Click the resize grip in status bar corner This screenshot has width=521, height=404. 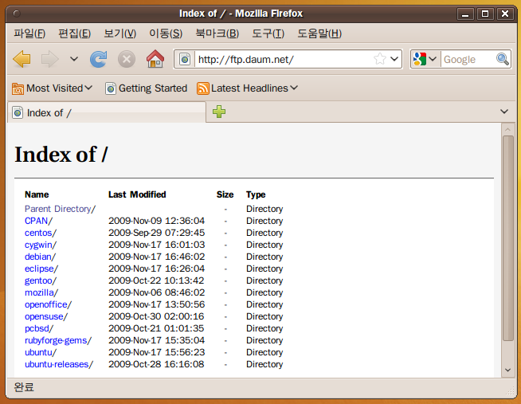point(509,391)
